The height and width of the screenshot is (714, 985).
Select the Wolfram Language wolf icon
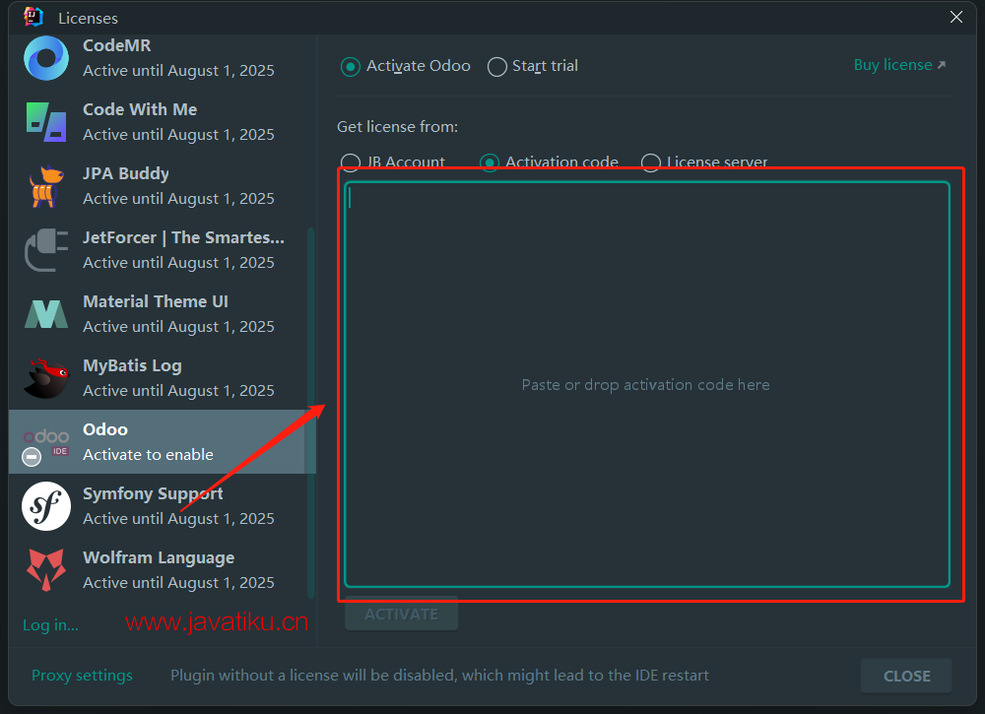coord(46,570)
